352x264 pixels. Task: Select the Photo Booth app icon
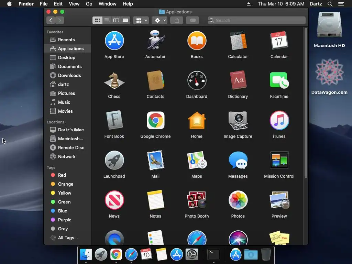(197, 200)
